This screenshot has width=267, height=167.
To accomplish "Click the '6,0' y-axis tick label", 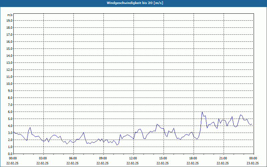I will point(10,112).
